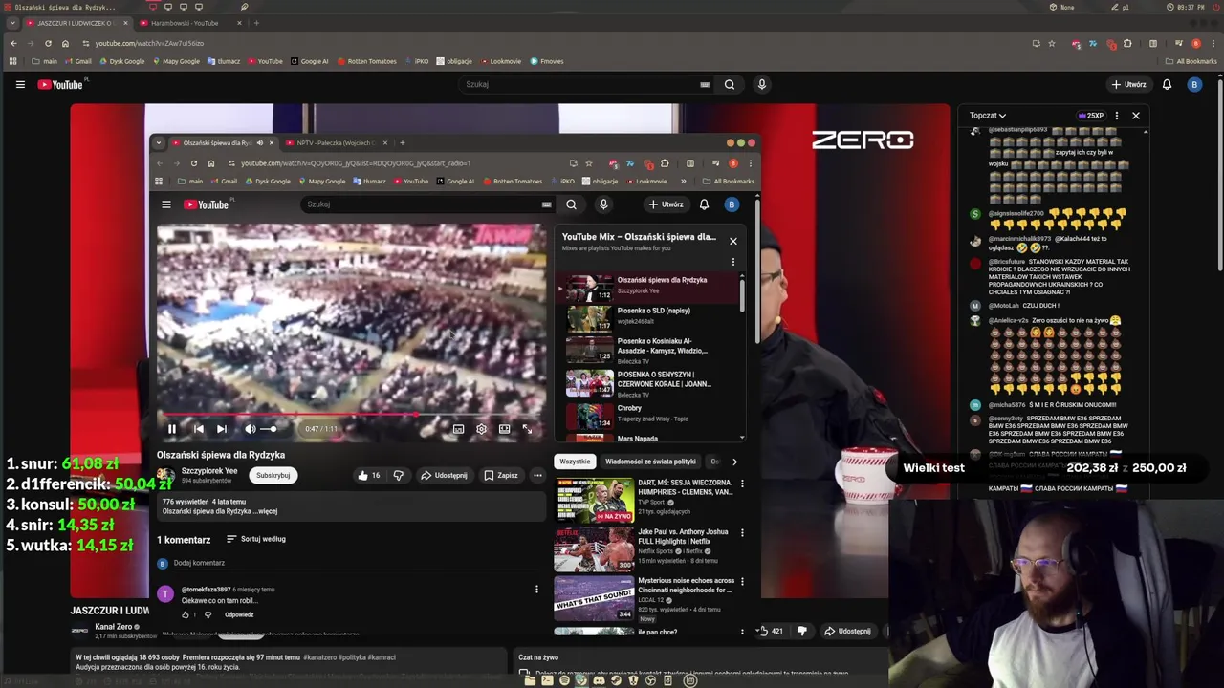Open the 25XP channel points badge
Image resolution: width=1224 pixels, height=688 pixels.
(x=1091, y=116)
